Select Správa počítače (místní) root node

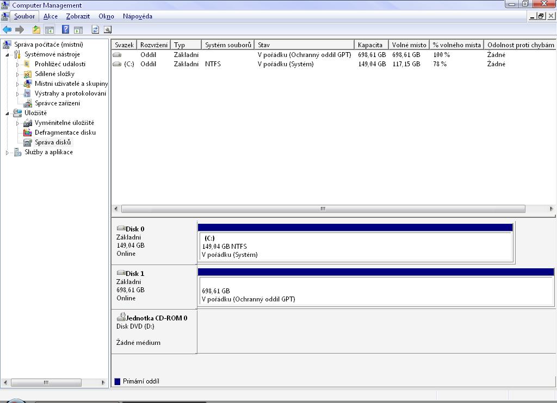pos(48,45)
